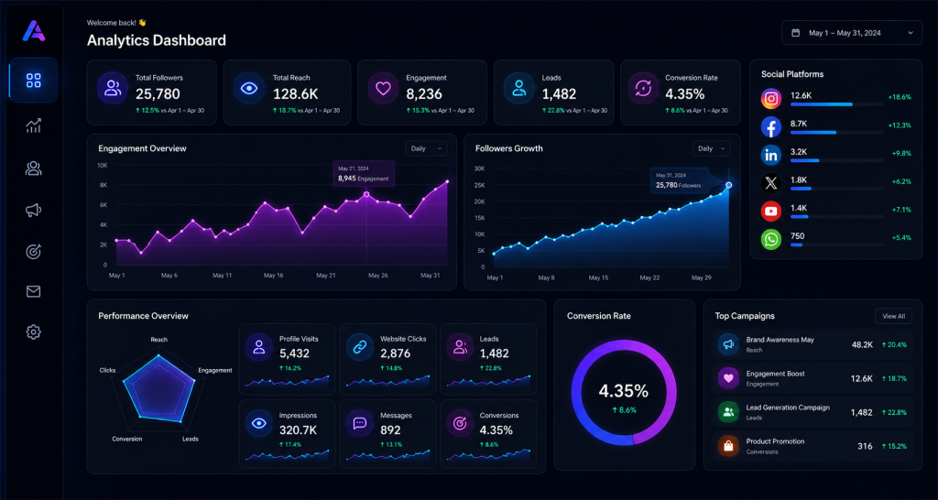Click the Leads person icon in top card
938x500 pixels.
pyautogui.click(x=518, y=89)
